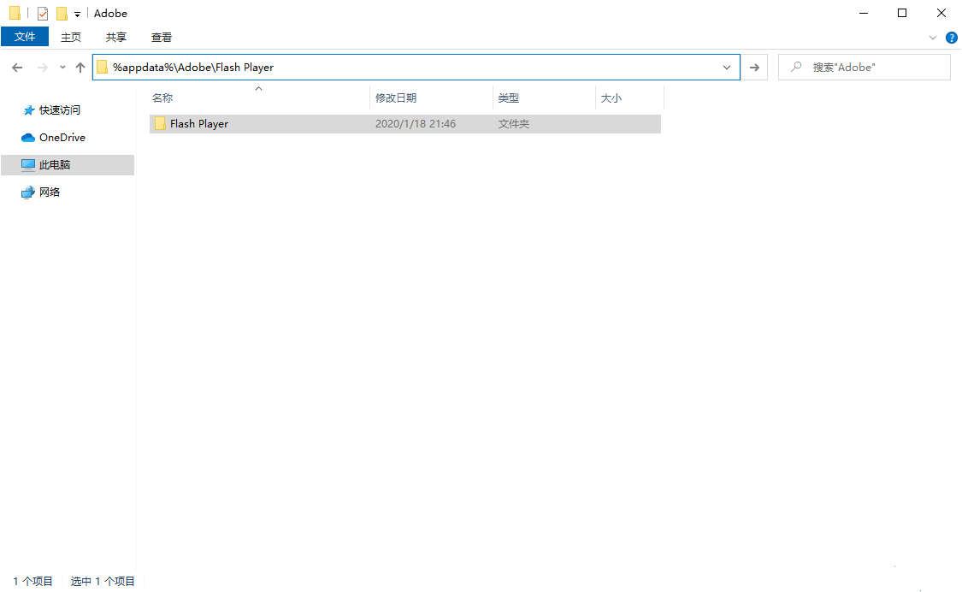This screenshot has width=962, height=592.
Task: Open Customize Quick Access Toolbar dropdown
Action: click(77, 15)
